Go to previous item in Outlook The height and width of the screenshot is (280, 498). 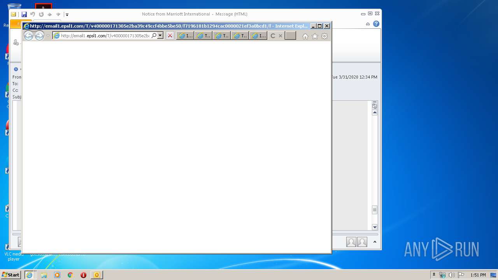(x=50, y=14)
